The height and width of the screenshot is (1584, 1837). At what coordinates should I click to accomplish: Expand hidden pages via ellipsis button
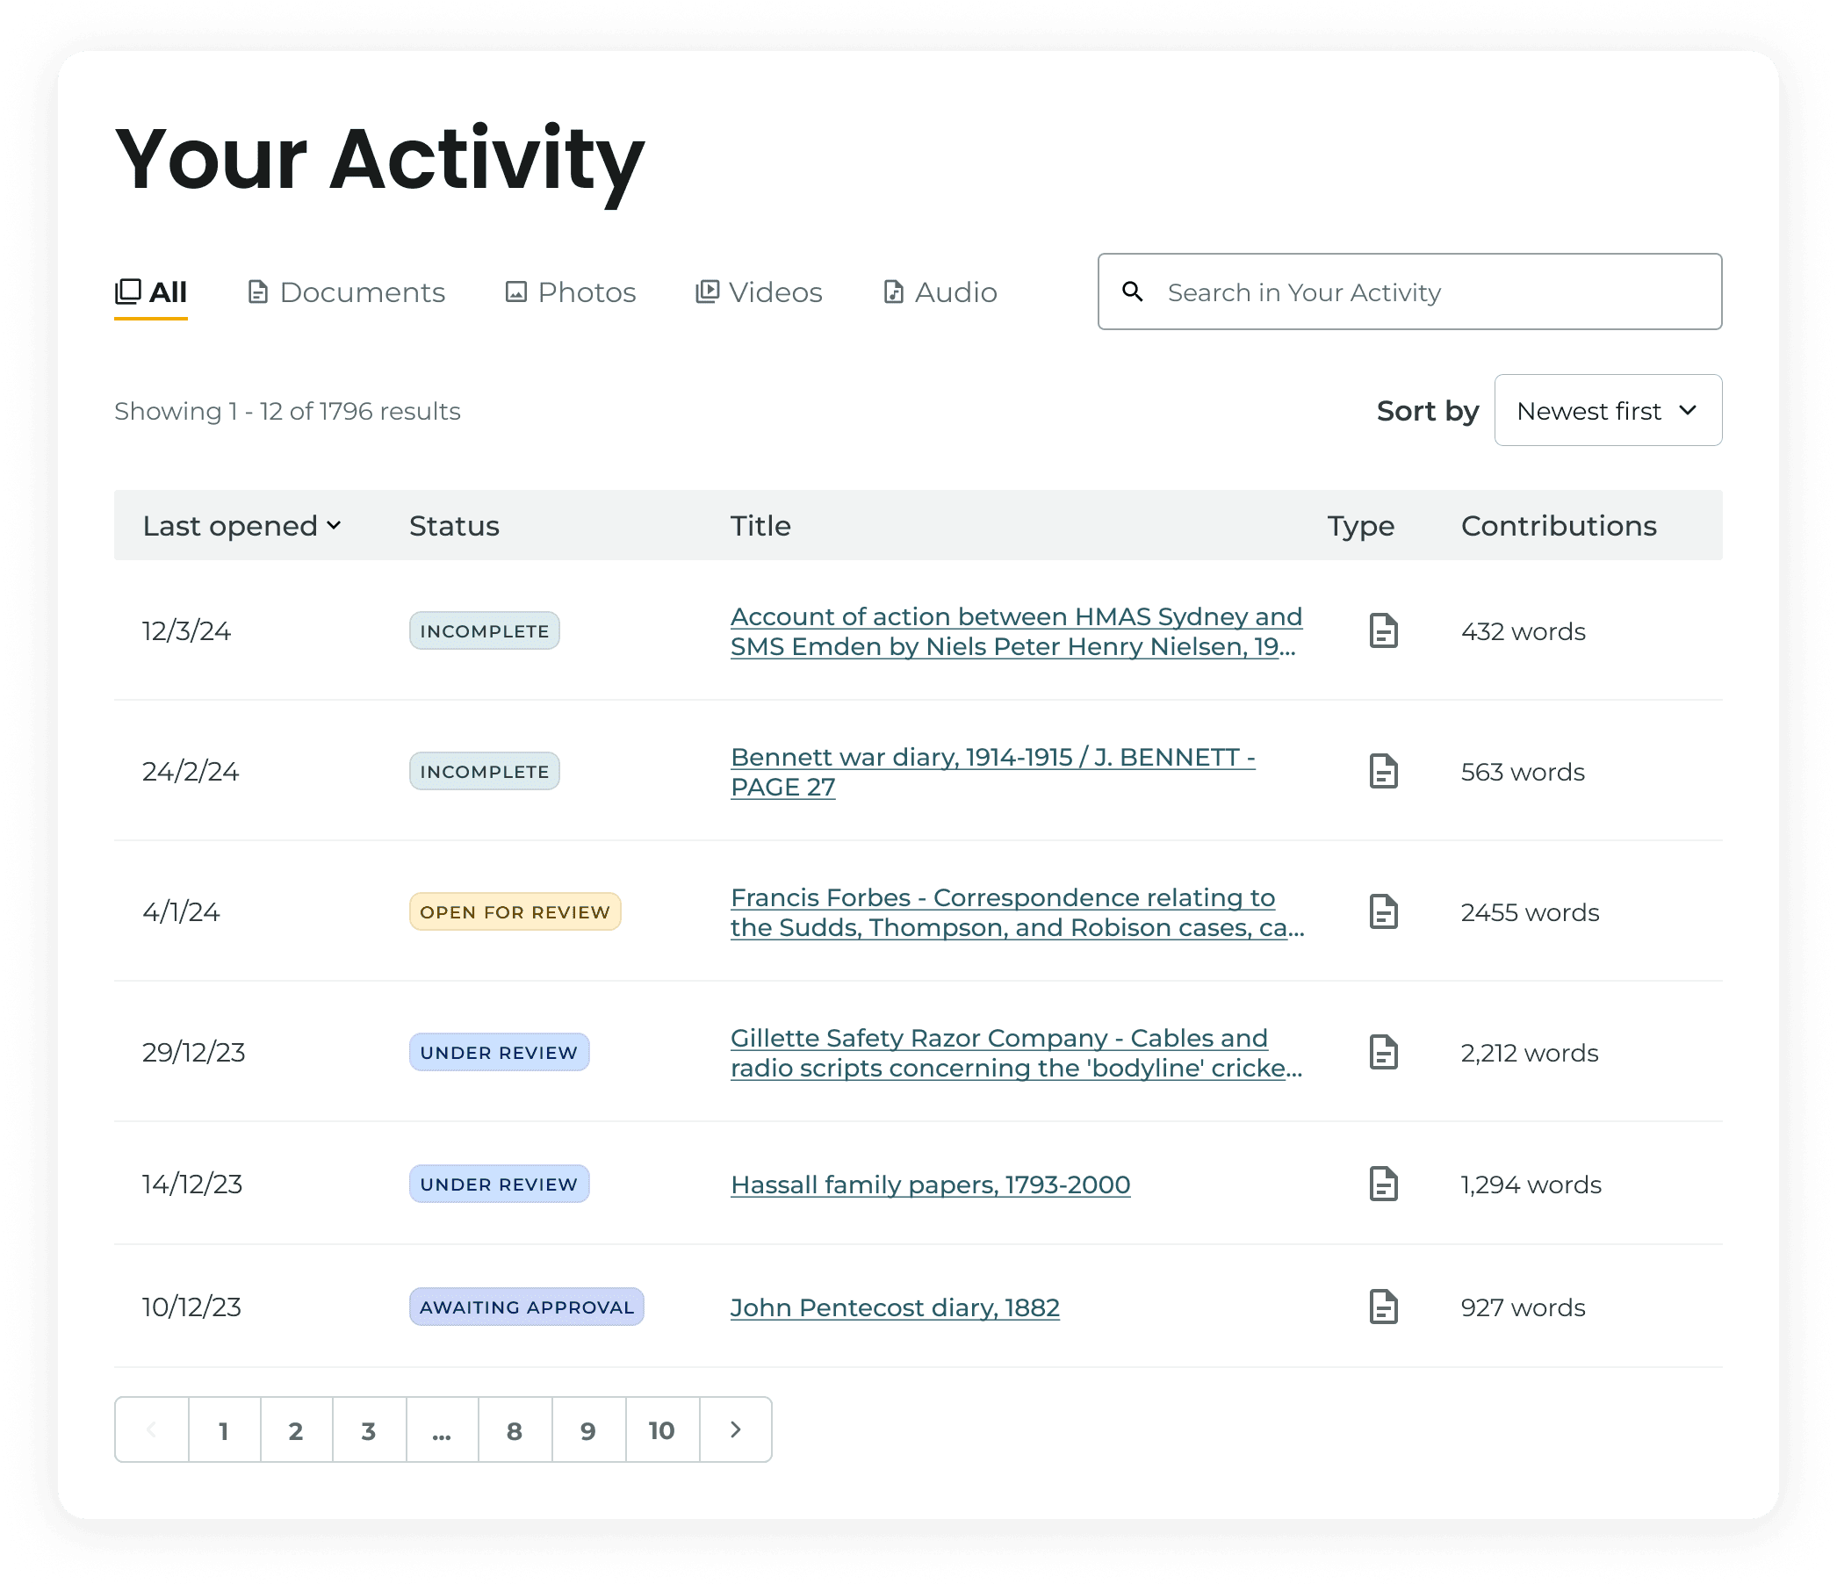coord(442,1429)
